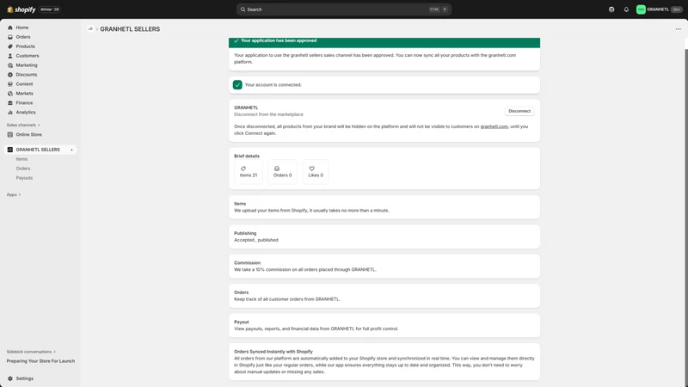Open the notifications bell
This screenshot has width=688, height=387.
626,9
